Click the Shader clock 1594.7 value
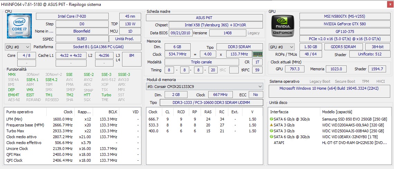Image resolution: width=394 pixels, height=169 pixels. [377, 69]
